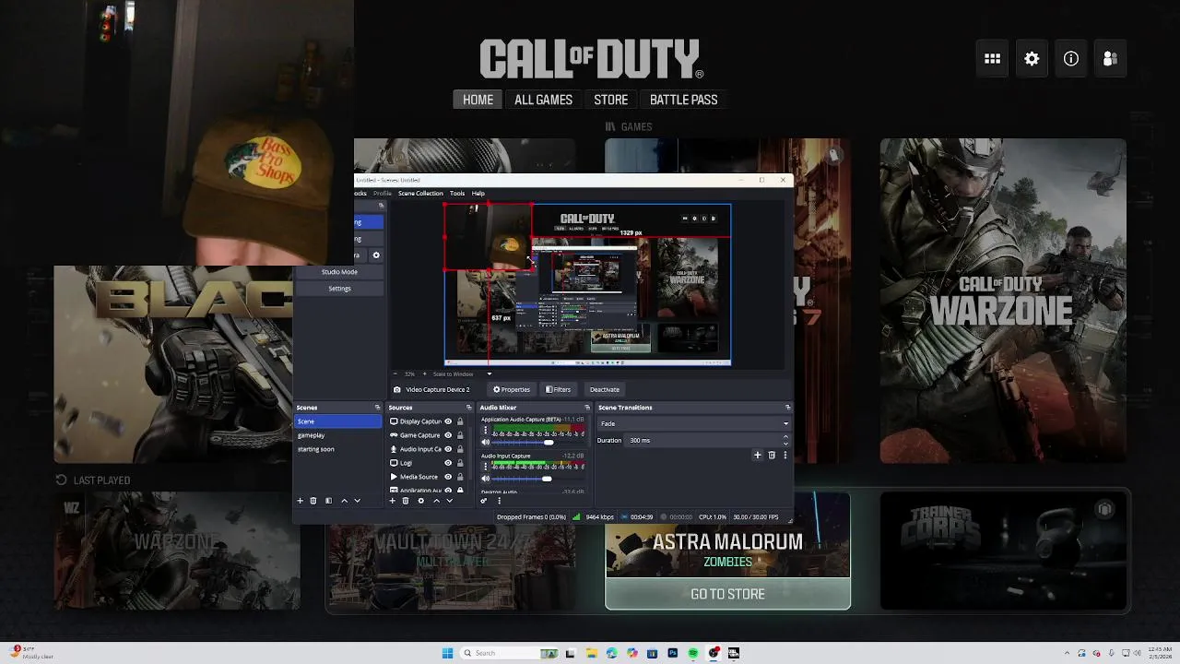1180x664 pixels.
Task: Toggle visibility of Audio Input Capture source
Action: click(x=448, y=449)
